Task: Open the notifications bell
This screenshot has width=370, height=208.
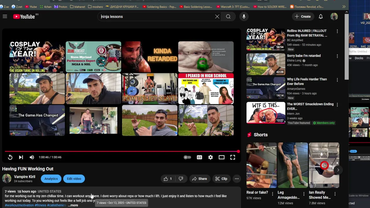Action: [321, 16]
